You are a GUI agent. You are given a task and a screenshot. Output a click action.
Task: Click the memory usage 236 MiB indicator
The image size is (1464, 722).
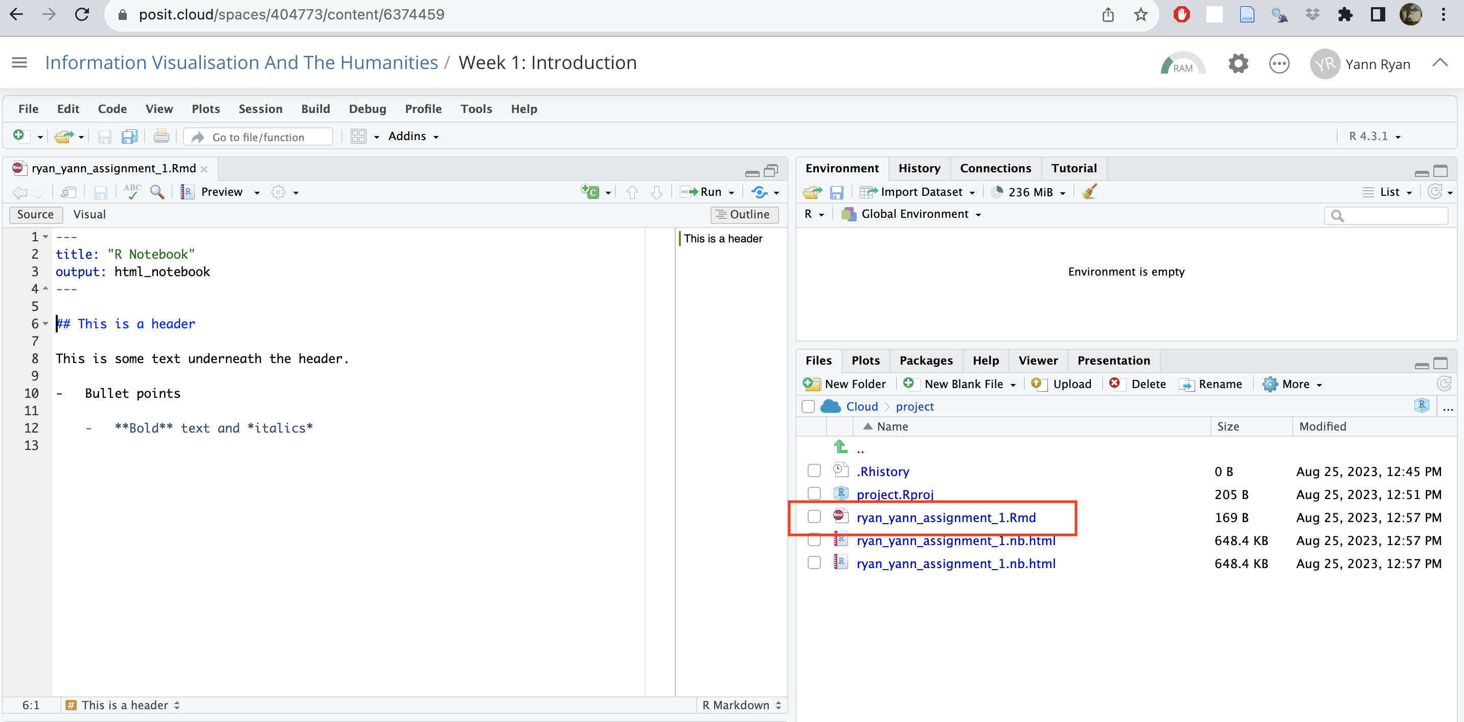click(1030, 192)
